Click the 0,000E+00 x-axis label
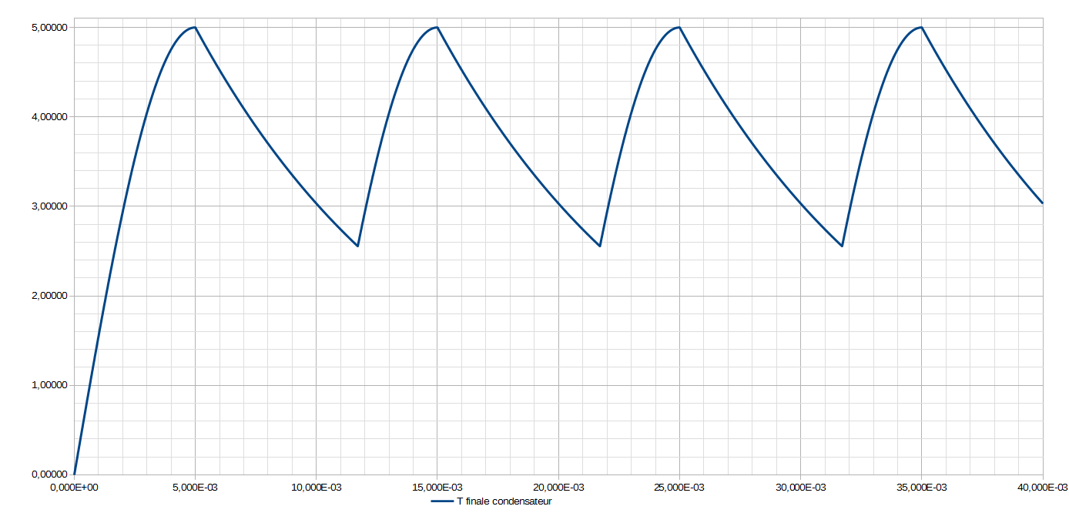The height and width of the screenshot is (513, 1069). click(75, 488)
